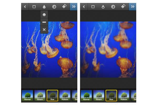Tap the rotate icon in left screen
Viewport: 163px width, 105px height.
pos(64,7)
